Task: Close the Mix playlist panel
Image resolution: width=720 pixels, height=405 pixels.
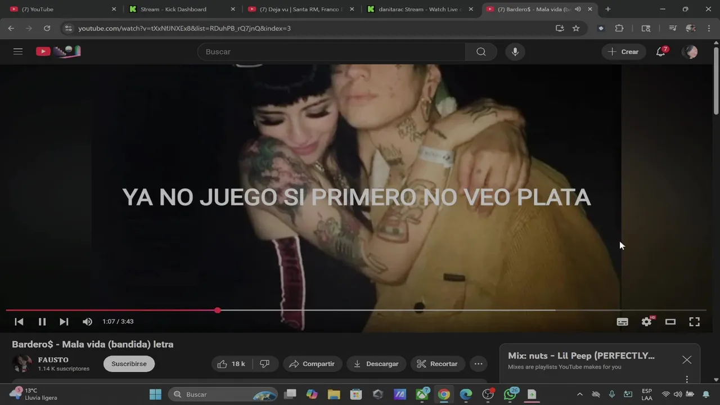Action: pos(687,360)
